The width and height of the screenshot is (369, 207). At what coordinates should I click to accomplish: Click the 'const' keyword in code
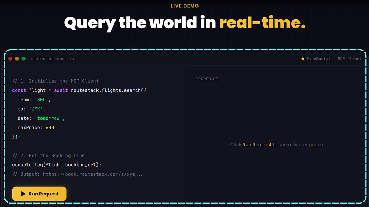click(19, 90)
